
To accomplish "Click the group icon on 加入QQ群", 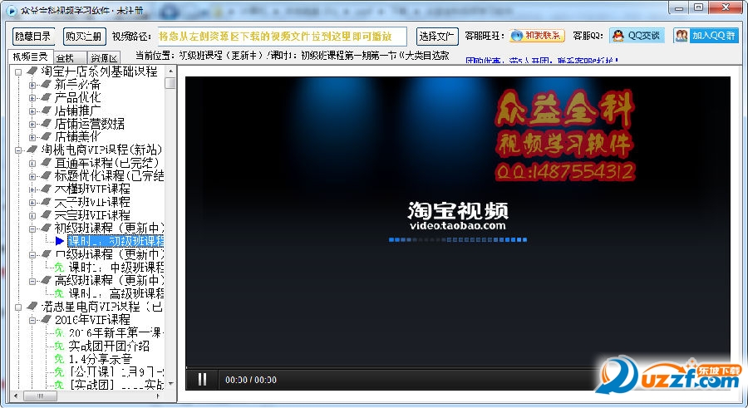I will coord(682,35).
